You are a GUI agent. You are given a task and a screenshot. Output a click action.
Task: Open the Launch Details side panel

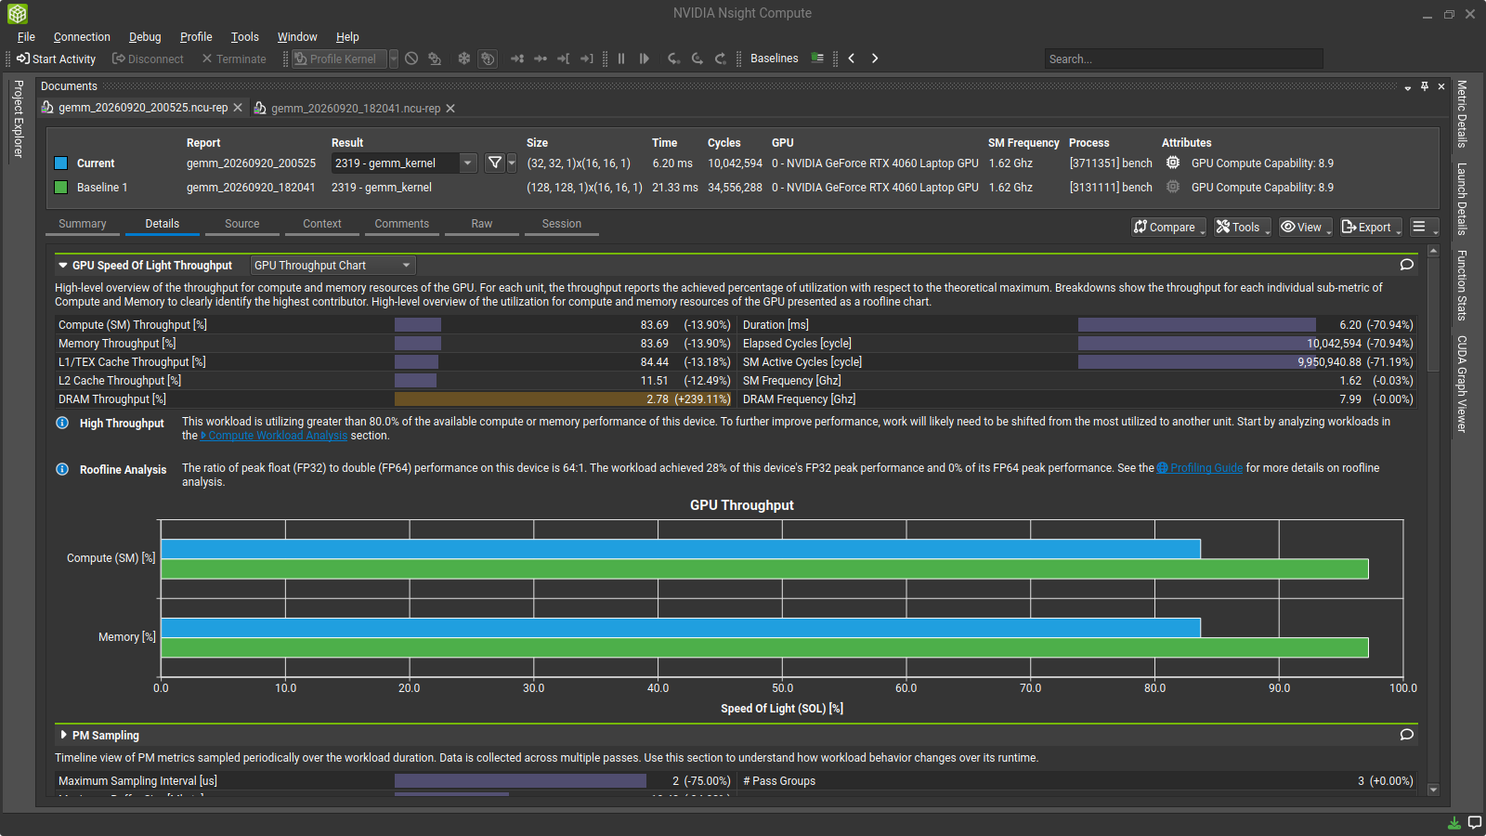pos(1462,199)
